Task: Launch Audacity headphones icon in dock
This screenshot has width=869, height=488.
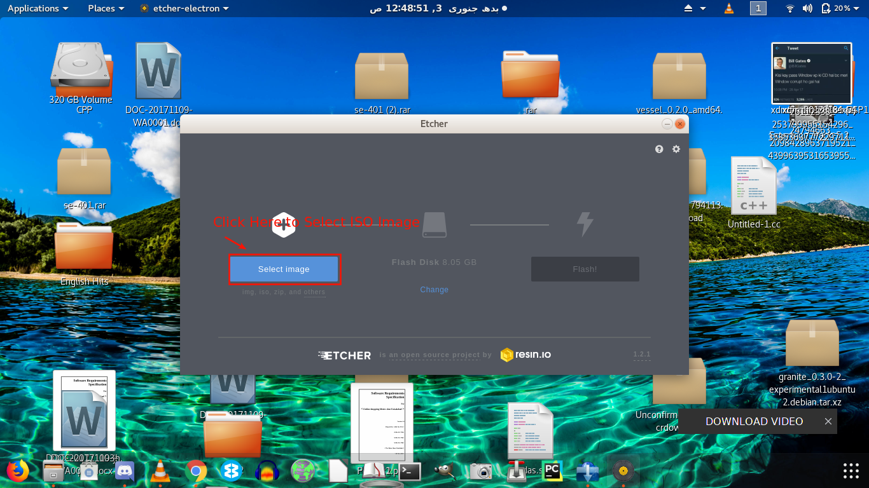Action: coord(267,471)
